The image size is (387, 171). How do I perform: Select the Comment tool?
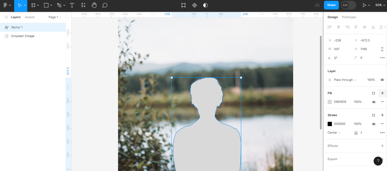pos(105,5)
